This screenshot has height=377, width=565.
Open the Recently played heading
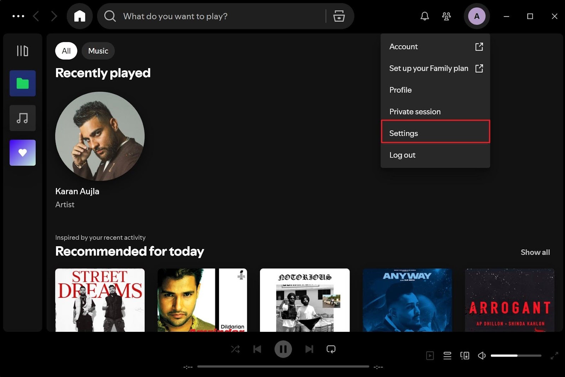click(x=103, y=73)
